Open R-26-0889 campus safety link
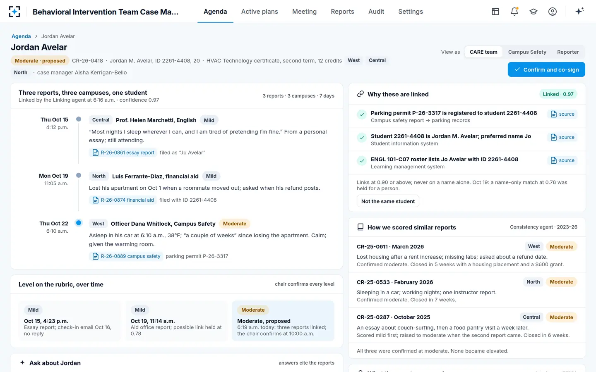The width and height of the screenshot is (596, 372). pyautogui.click(x=126, y=256)
